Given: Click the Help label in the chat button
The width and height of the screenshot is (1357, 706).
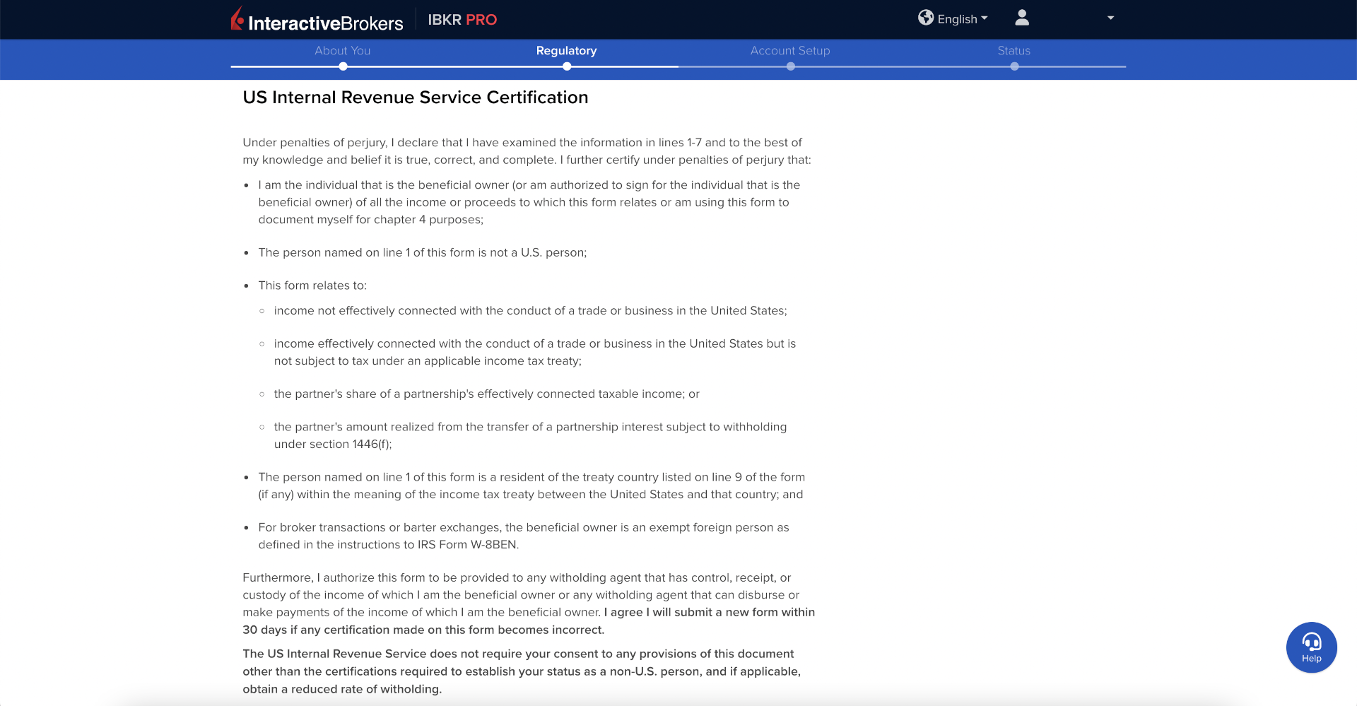Looking at the screenshot, I should [1312, 659].
